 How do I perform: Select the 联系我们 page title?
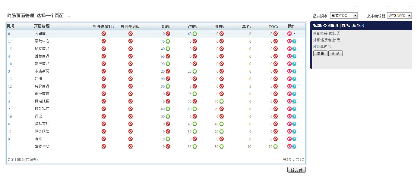point(42,109)
